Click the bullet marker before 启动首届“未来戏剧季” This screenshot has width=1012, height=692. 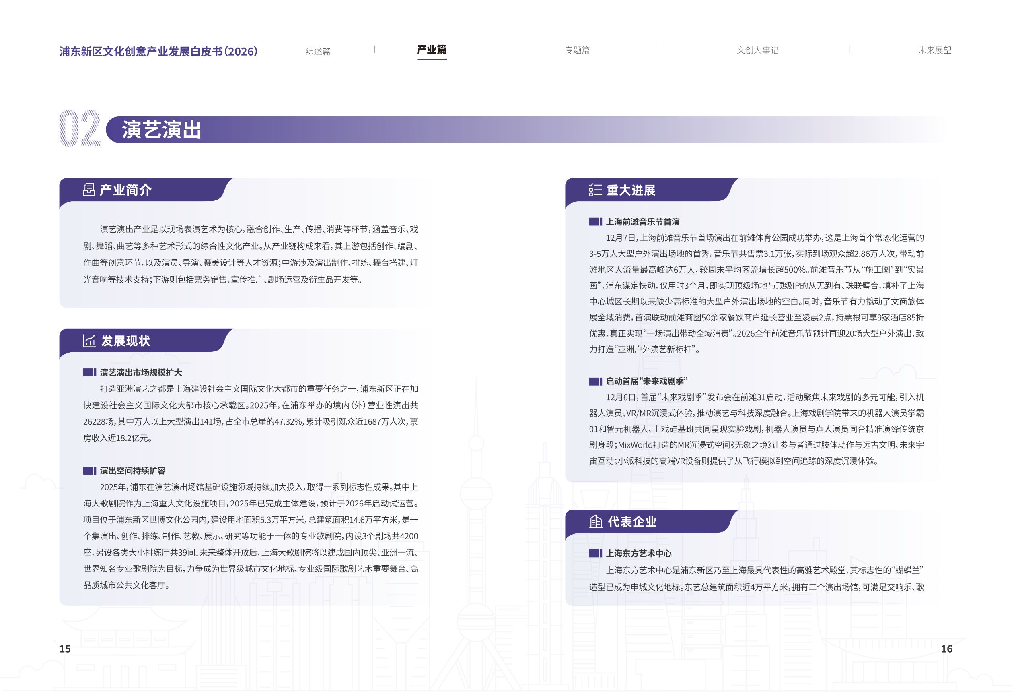[596, 381]
